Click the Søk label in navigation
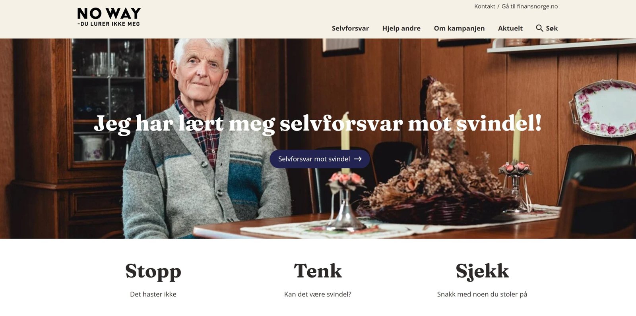Image resolution: width=636 pixels, height=316 pixels. coord(552,28)
